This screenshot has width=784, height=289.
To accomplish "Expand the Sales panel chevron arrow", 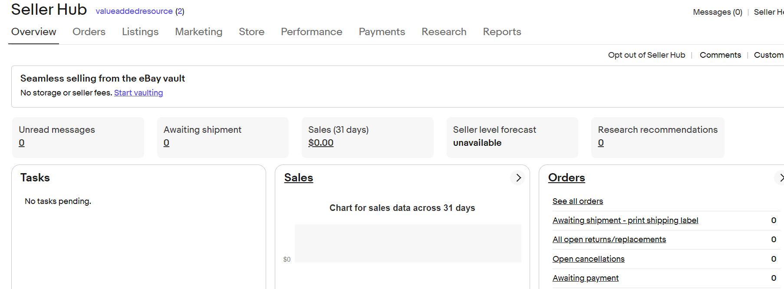I will point(518,178).
